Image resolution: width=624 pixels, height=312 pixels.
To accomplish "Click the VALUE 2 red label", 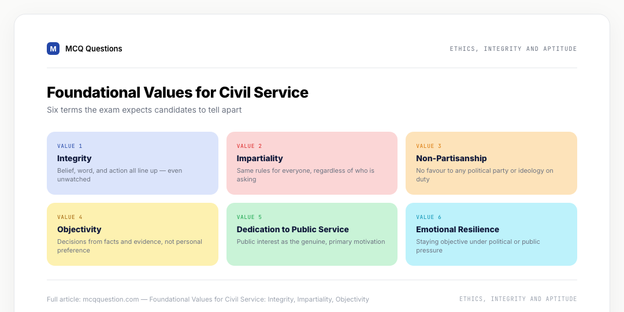I will (x=249, y=146).
